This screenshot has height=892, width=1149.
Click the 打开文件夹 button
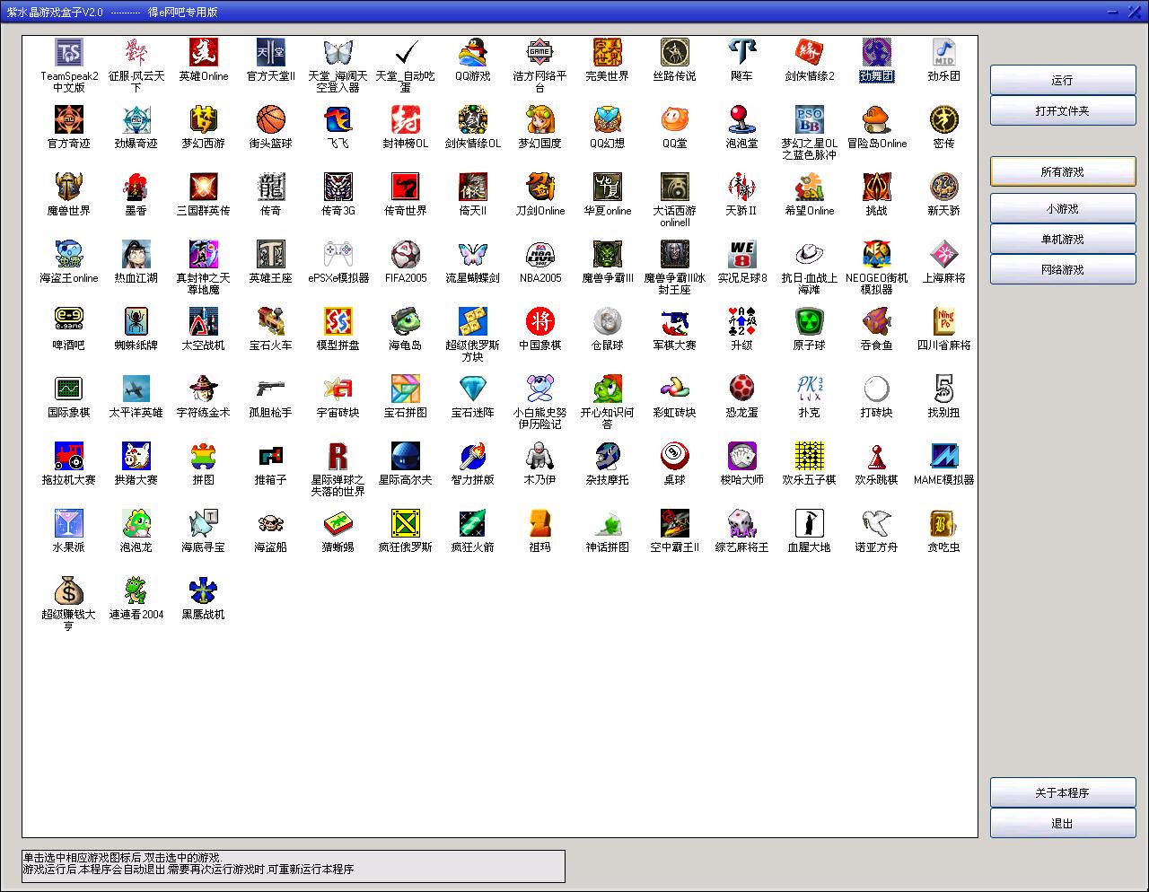(x=1063, y=110)
